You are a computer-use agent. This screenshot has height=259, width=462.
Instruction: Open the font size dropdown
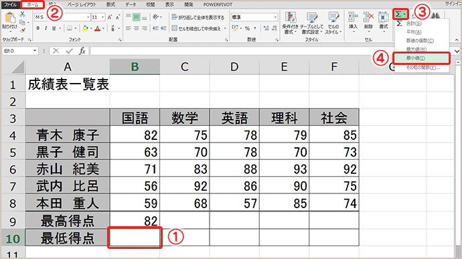click(102, 17)
